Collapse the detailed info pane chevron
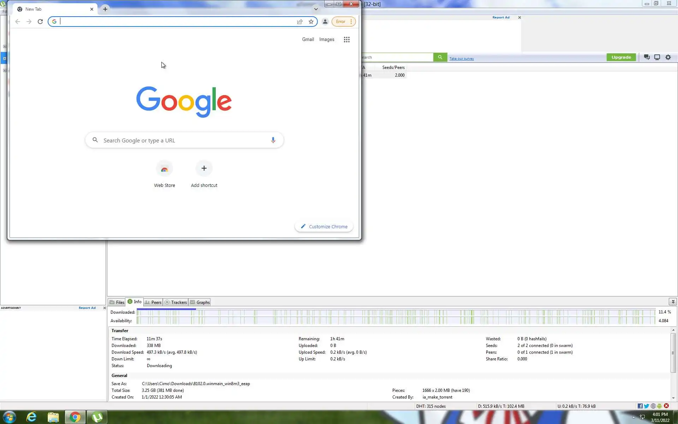This screenshot has height=424, width=678. tap(673, 302)
